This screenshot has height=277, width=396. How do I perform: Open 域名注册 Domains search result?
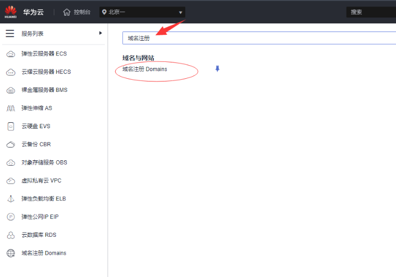pos(144,69)
